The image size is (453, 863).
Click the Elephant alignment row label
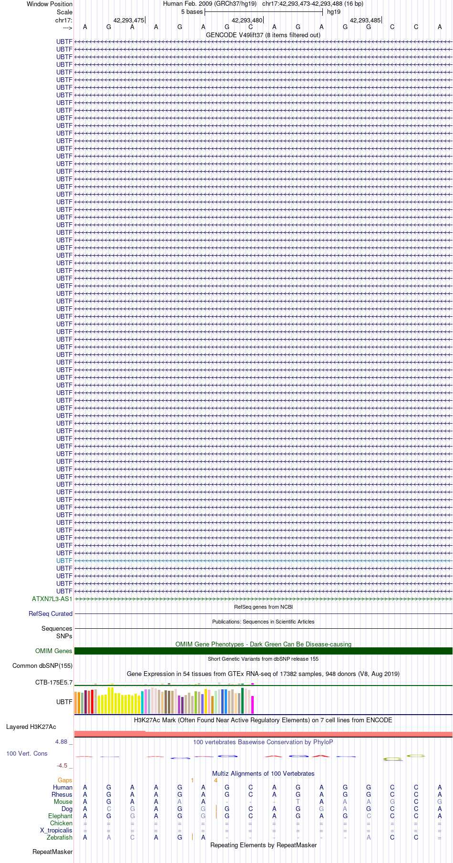point(61,816)
